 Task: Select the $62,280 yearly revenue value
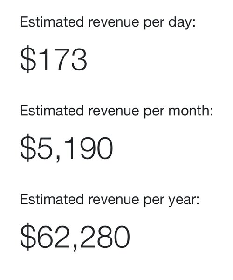75,237
